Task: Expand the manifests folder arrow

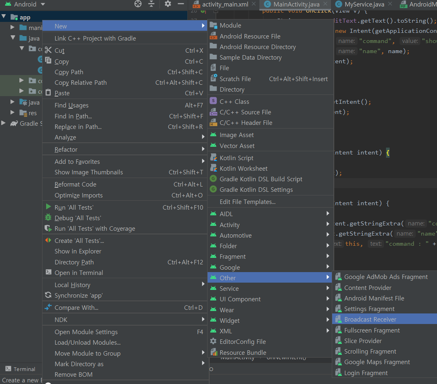Action: point(12,27)
